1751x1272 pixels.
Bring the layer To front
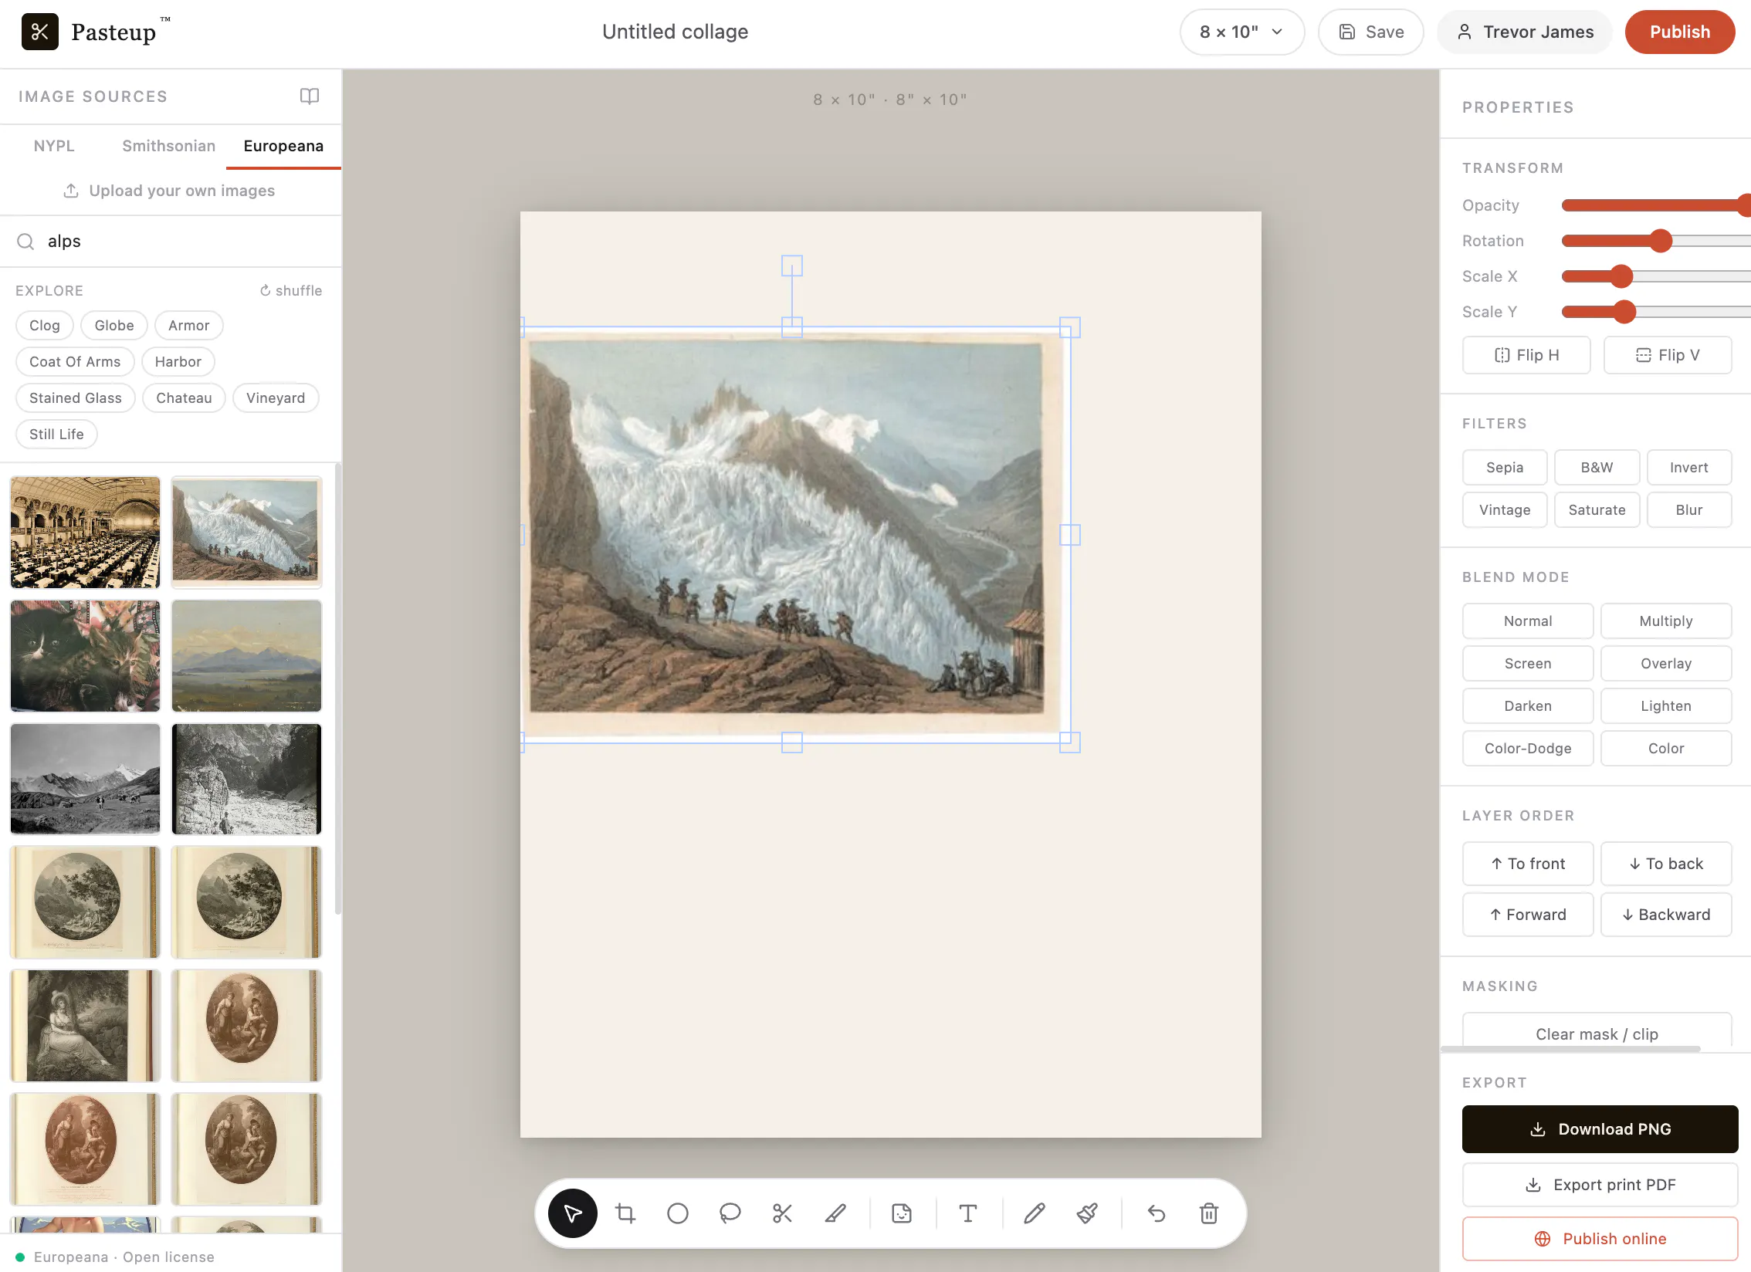pyautogui.click(x=1528, y=864)
